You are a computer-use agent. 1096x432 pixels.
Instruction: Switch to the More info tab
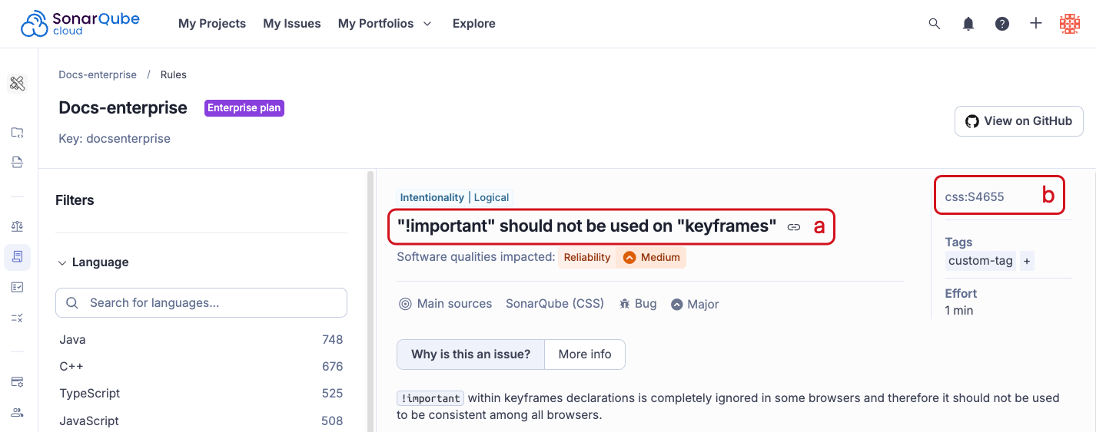click(x=585, y=355)
